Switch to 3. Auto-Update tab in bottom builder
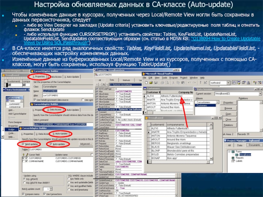Screen dimensions: 263x197 click(60, 134)
